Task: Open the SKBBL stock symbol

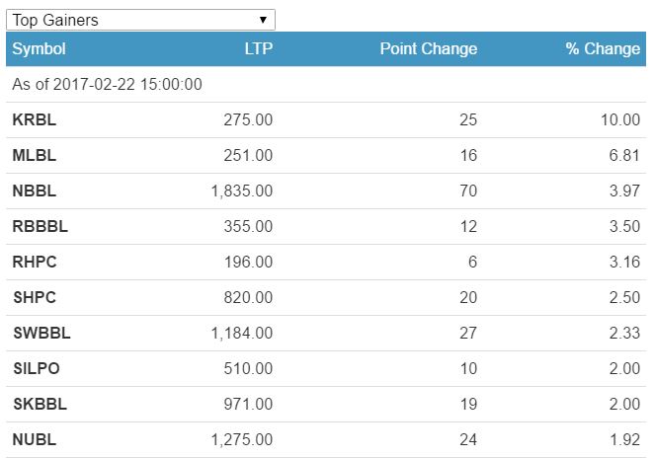Action: tap(39, 405)
